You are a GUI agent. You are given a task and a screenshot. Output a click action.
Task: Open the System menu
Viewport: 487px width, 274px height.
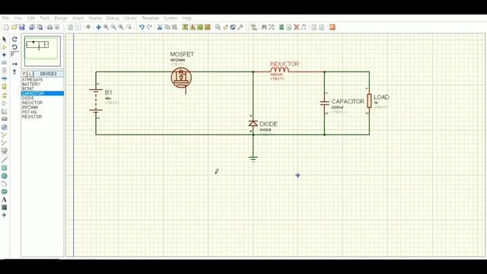[170, 18]
